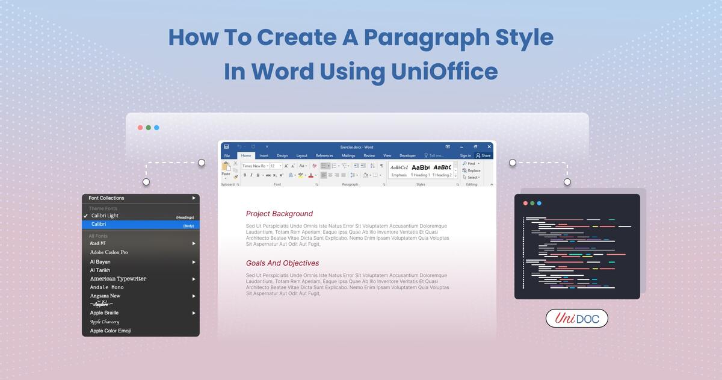This screenshot has height=380, width=722.
Task: Choose Calibri as the body font
Action: pyautogui.click(x=98, y=224)
